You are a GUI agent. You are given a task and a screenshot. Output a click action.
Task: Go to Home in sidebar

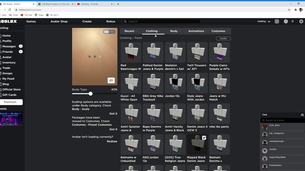[x=6, y=36]
